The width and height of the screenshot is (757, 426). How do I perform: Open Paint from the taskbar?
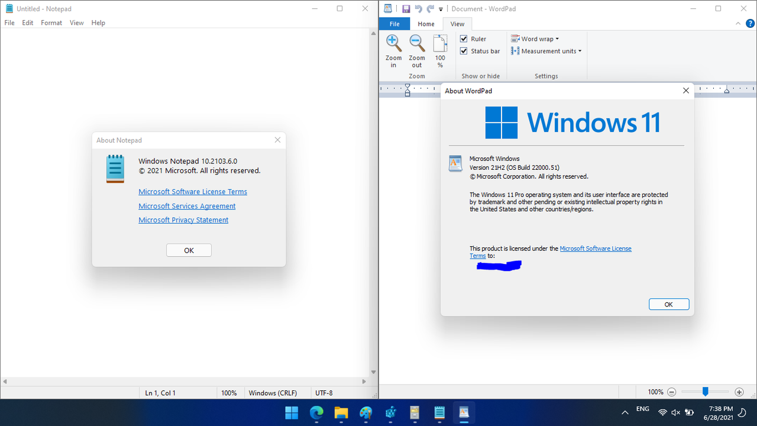coord(365,412)
